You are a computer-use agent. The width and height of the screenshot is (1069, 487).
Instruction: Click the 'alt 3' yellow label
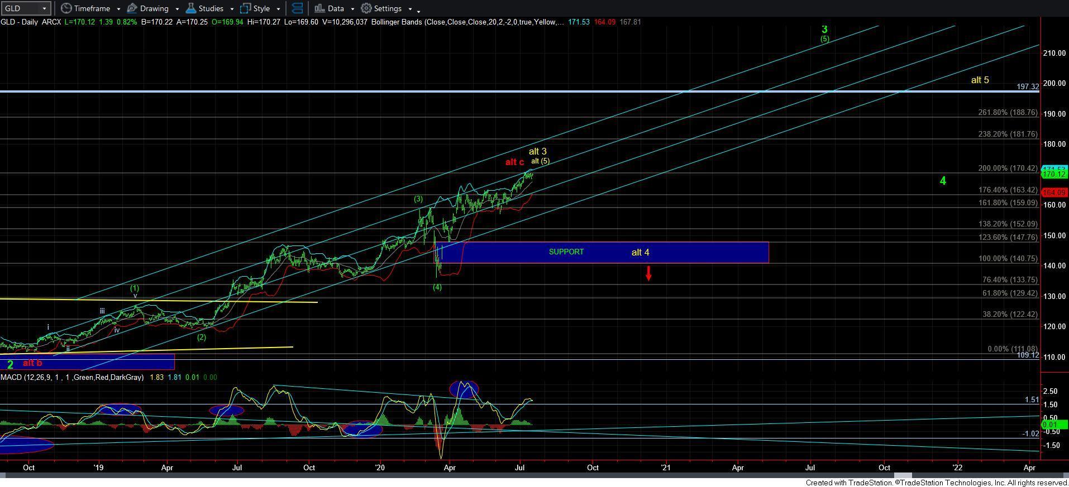point(537,152)
